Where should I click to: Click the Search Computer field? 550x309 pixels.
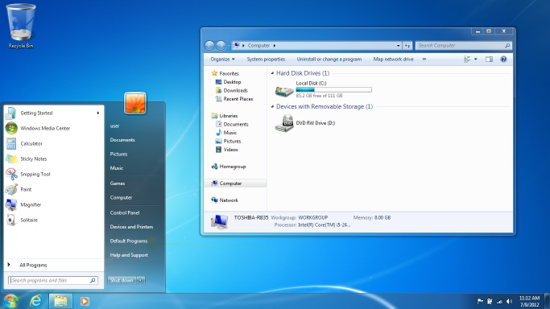pos(464,46)
